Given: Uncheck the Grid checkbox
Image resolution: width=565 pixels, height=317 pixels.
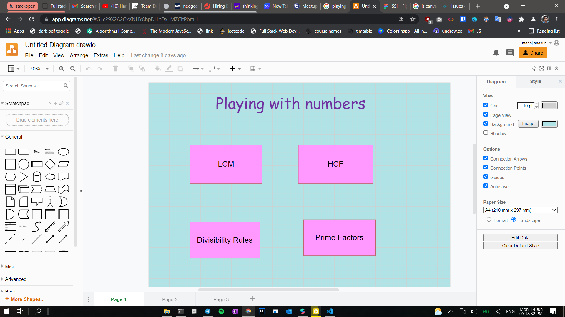Looking at the screenshot, I should 486,105.
